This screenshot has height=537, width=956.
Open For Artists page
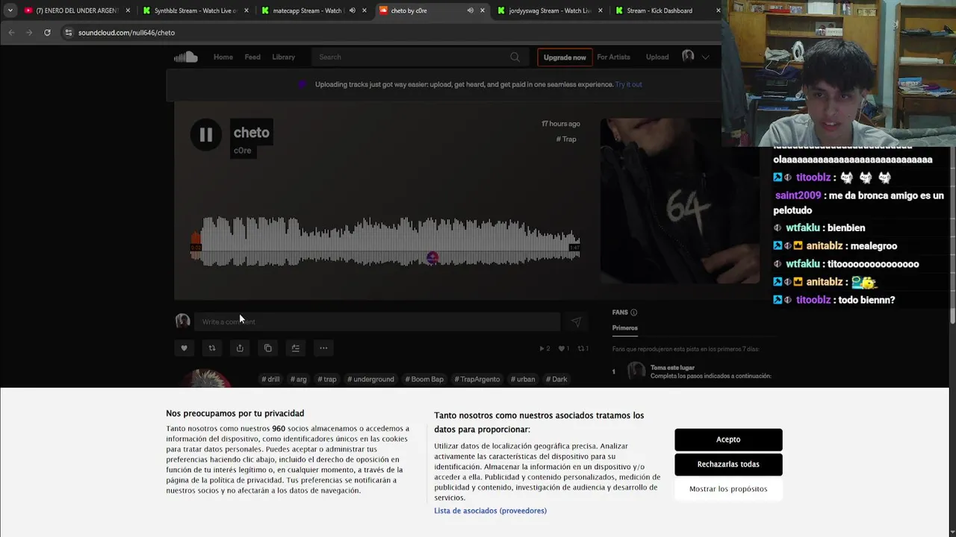point(613,57)
